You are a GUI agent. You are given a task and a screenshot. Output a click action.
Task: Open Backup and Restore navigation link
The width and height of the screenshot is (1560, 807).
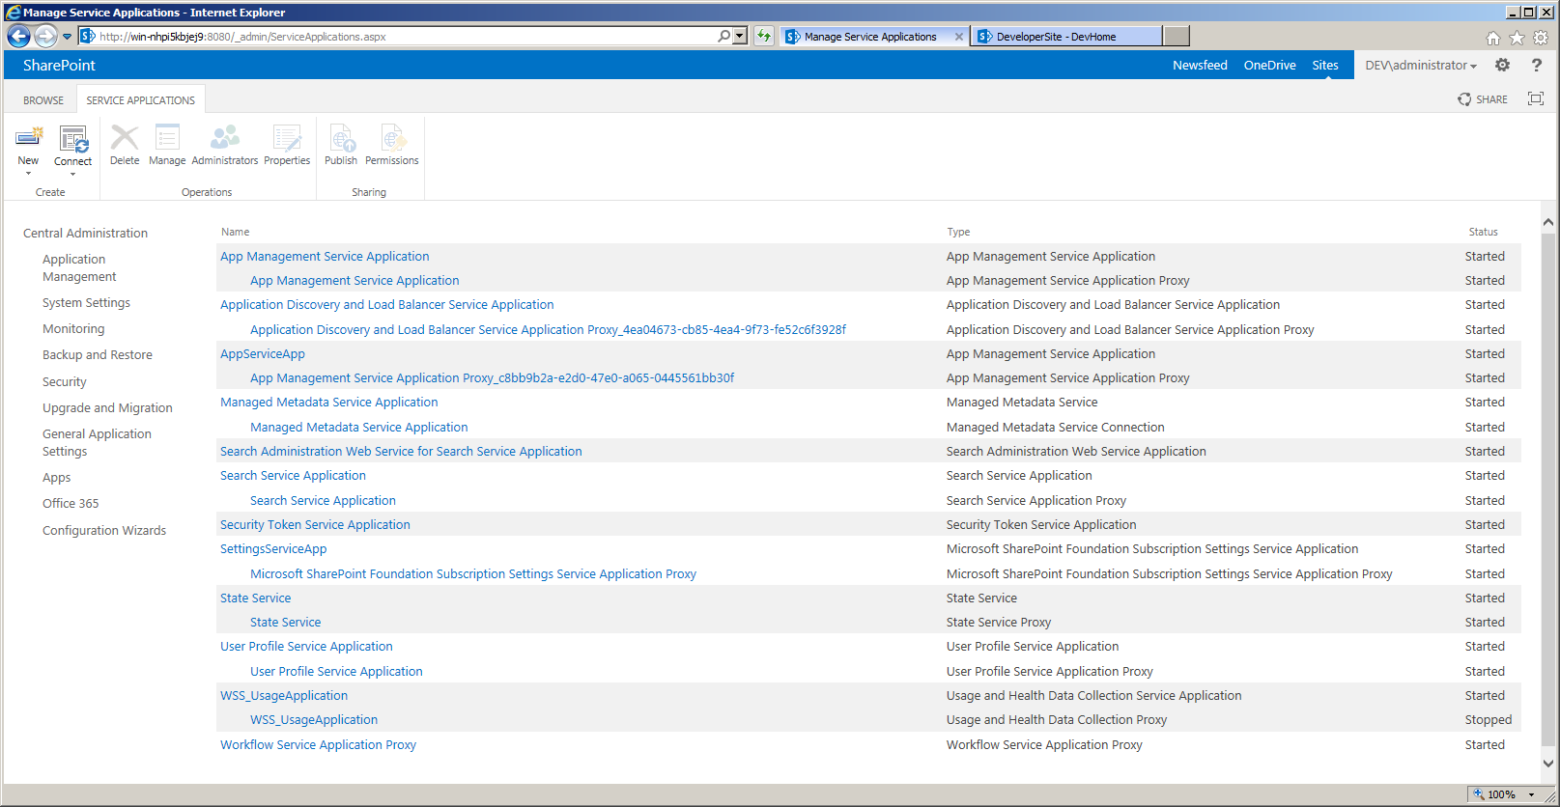click(x=98, y=354)
